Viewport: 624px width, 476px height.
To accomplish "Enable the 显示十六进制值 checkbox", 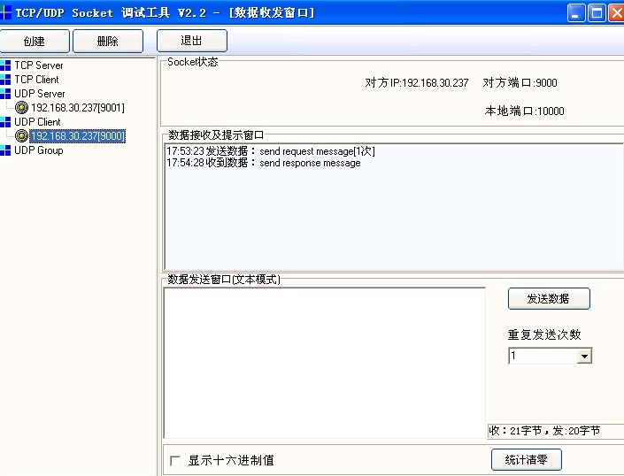I will pos(175,461).
